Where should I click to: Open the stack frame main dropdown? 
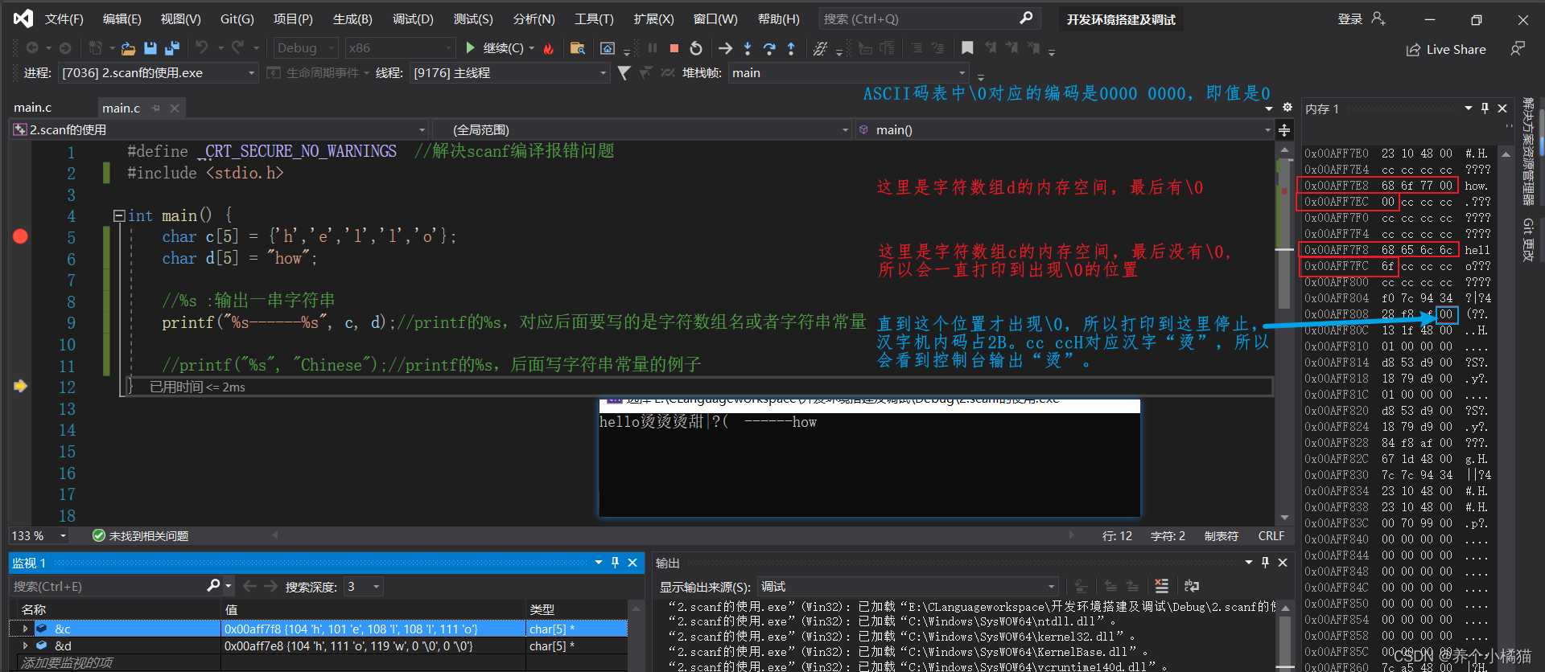pyautogui.click(x=848, y=72)
